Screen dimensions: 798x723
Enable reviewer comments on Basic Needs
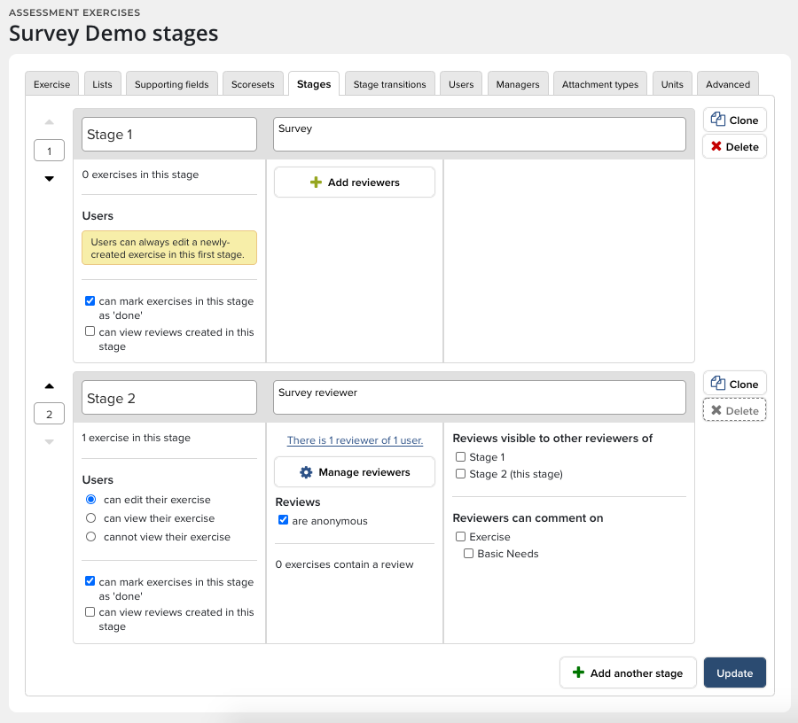point(469,554)
